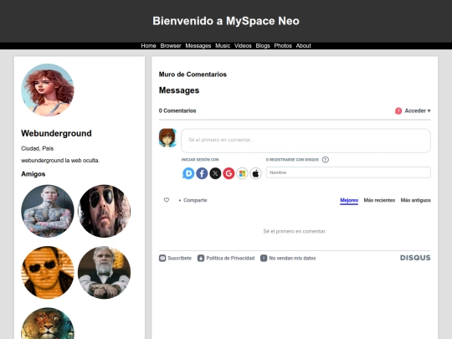
Task: Select the Más antiguos sort tab
Action: (415, 200)
